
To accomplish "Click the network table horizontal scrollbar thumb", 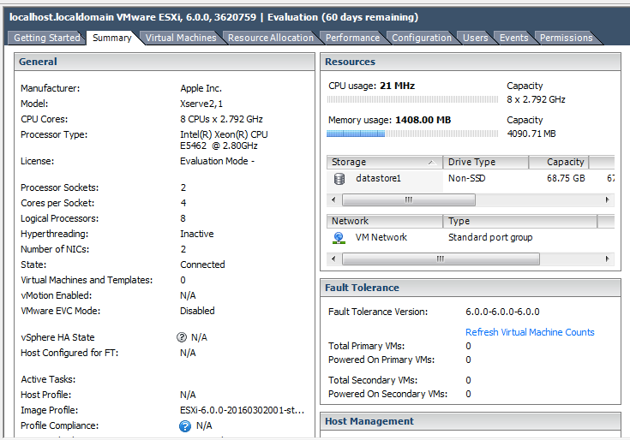I will pos(441,259).
